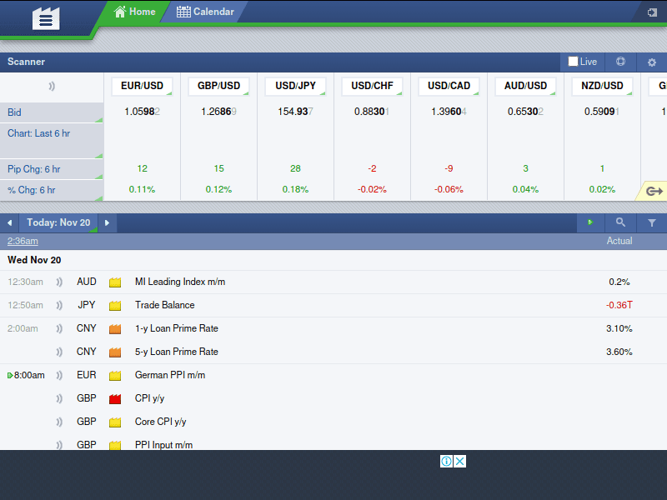Click the globe icon in Scanner header
Viewport: 667px width, 500px height.
[619, 62]
